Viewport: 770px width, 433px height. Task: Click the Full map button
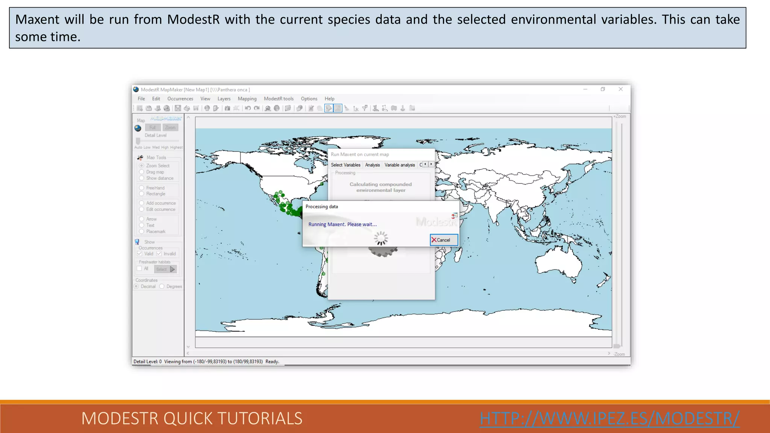[153, 127]
